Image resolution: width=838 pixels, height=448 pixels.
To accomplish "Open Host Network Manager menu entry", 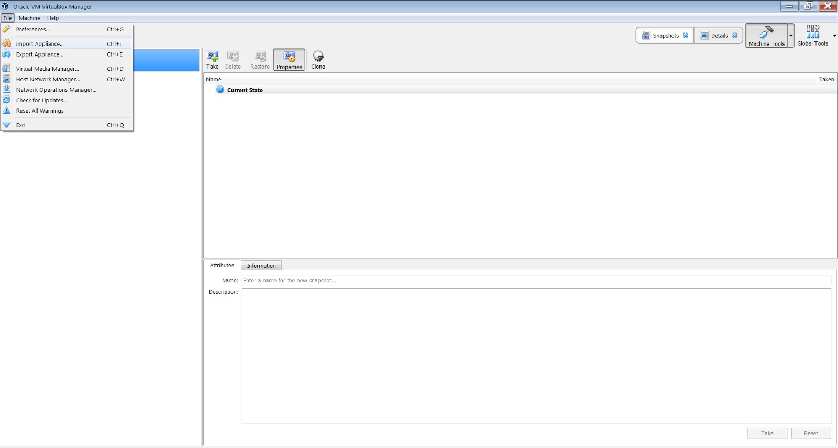I will pos(48,79).
